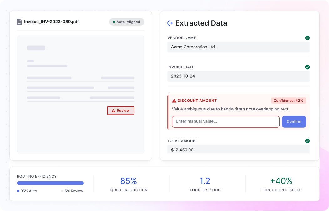Image resolution: width=329 pixels, height=211 pixels.
Task: Click the Invoice Date verified checkmark
Action: [307, 67]
